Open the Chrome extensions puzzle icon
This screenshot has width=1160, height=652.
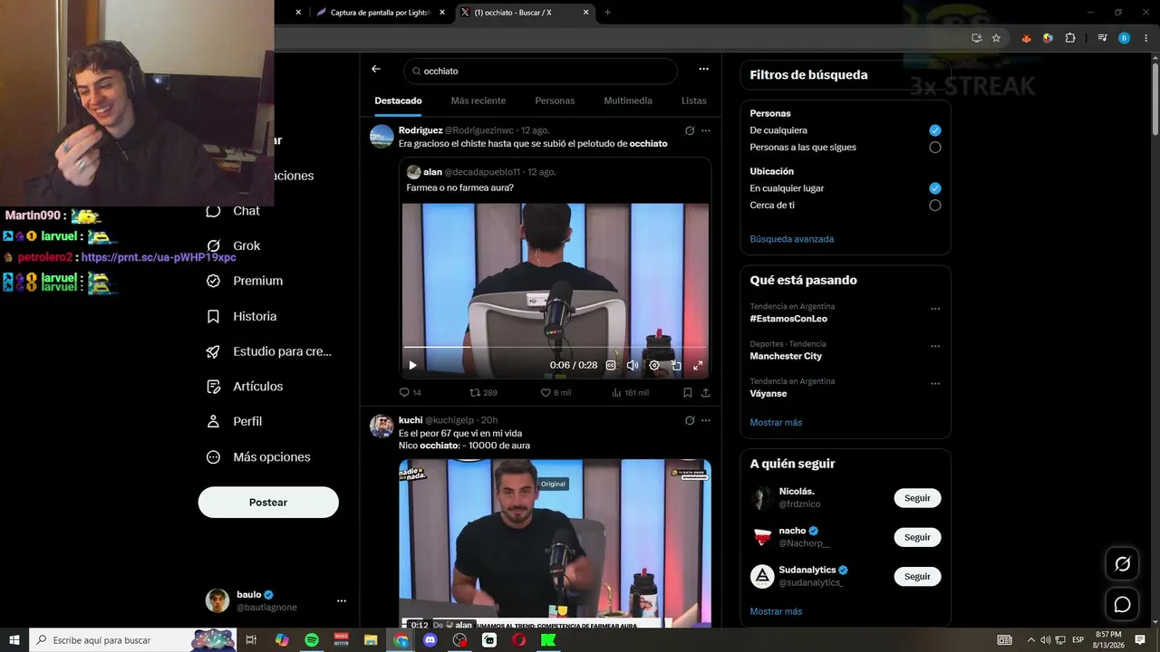tap(1070, 38)
